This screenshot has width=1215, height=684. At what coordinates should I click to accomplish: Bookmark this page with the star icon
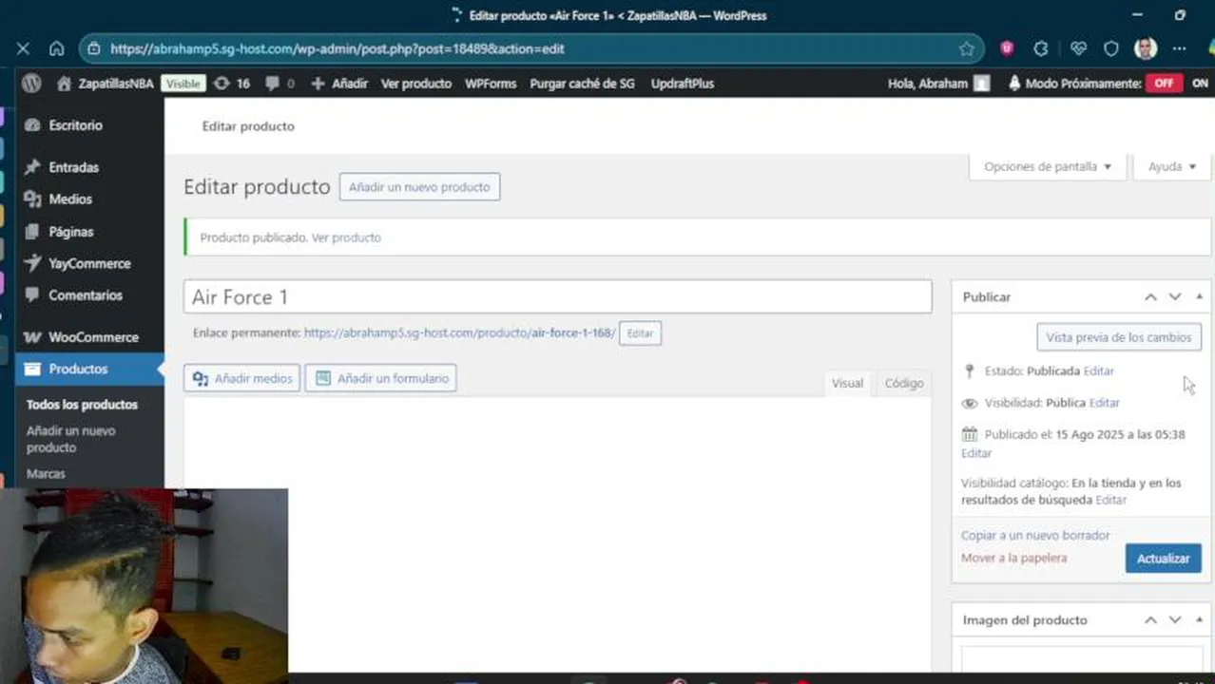967,48
